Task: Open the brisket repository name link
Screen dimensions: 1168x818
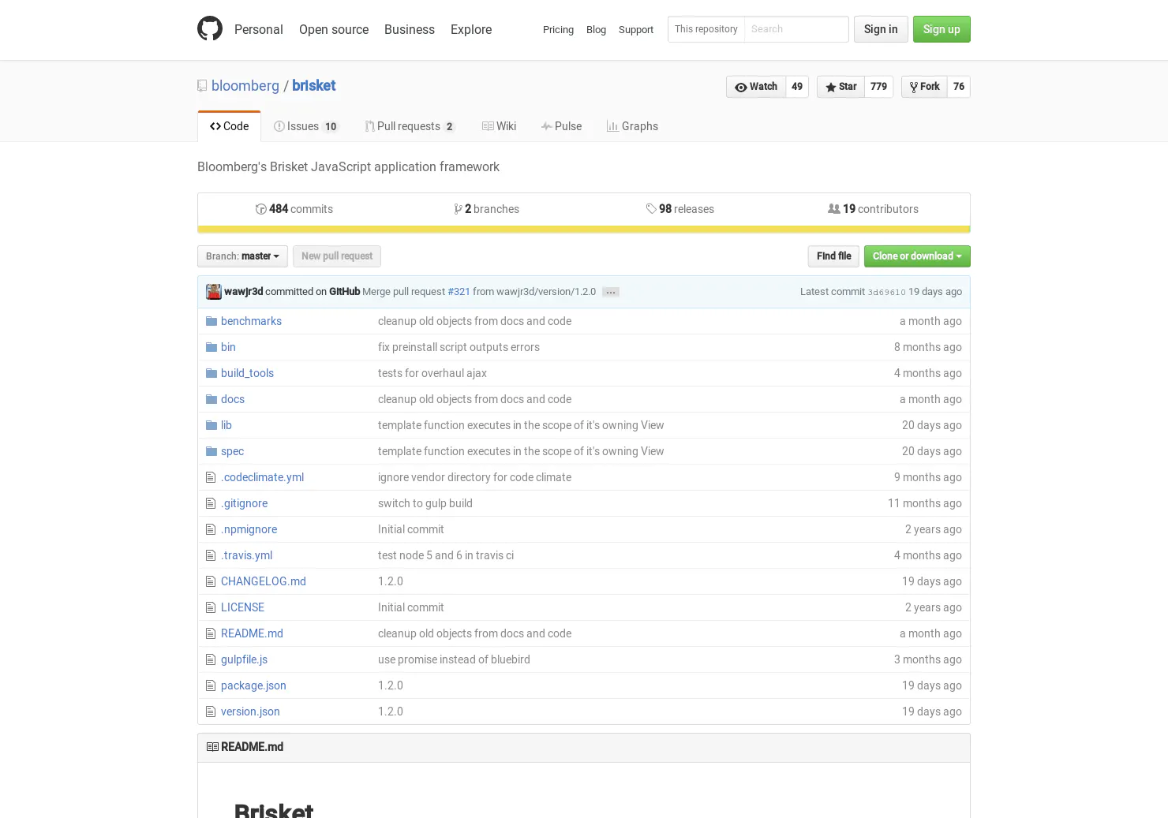Action: click(313, 86)
